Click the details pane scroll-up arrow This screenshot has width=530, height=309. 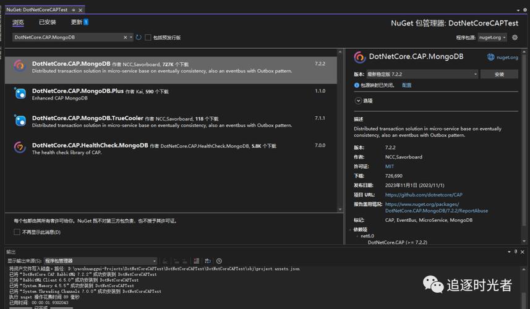click(524, 52)
